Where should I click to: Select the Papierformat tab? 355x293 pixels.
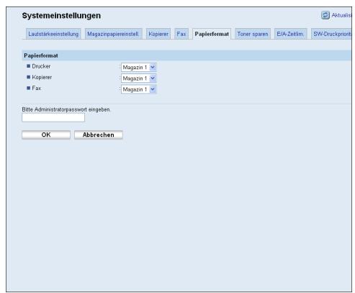(x=212, y=34)
